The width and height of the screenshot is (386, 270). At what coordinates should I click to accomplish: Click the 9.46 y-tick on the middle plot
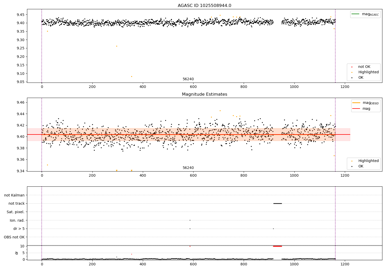pos(20,103)
